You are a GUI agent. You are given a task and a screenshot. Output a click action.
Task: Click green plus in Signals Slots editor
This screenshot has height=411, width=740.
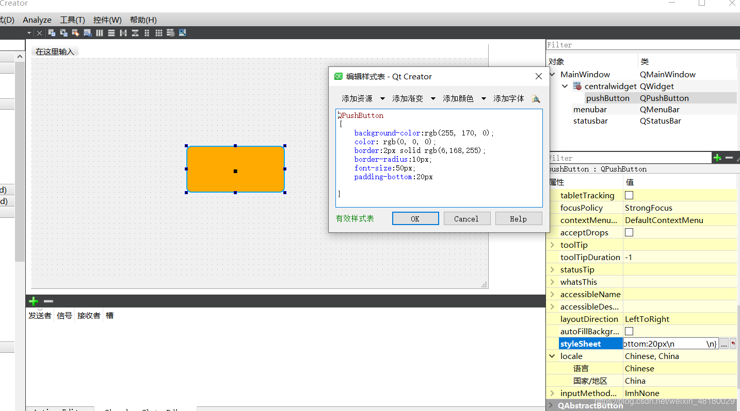point(34,301)
